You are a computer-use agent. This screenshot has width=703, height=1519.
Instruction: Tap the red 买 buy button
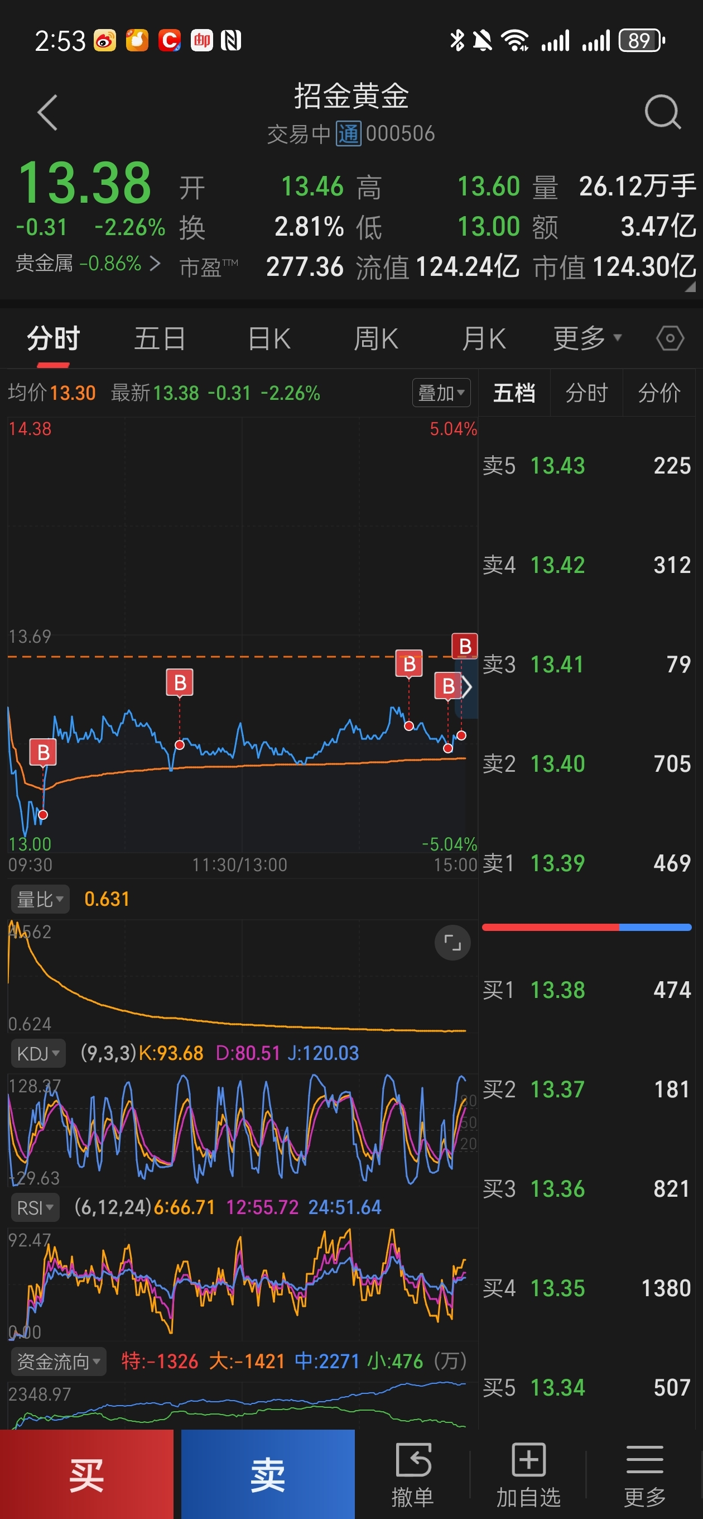(x=86, y=1474)
